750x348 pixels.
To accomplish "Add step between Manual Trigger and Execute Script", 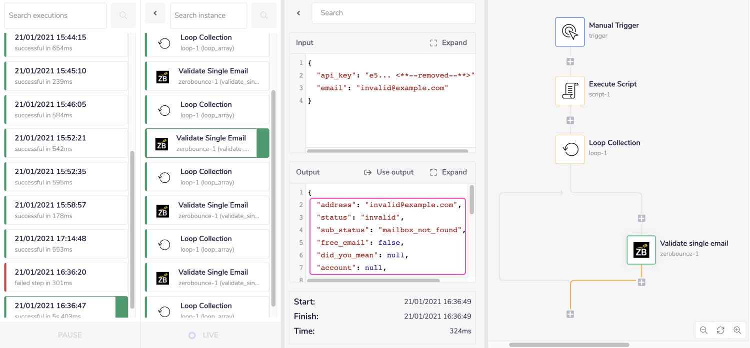I will pos(570,62).
